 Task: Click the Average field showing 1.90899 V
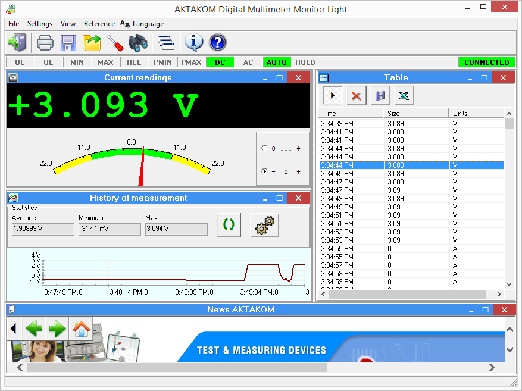[43, 229]
